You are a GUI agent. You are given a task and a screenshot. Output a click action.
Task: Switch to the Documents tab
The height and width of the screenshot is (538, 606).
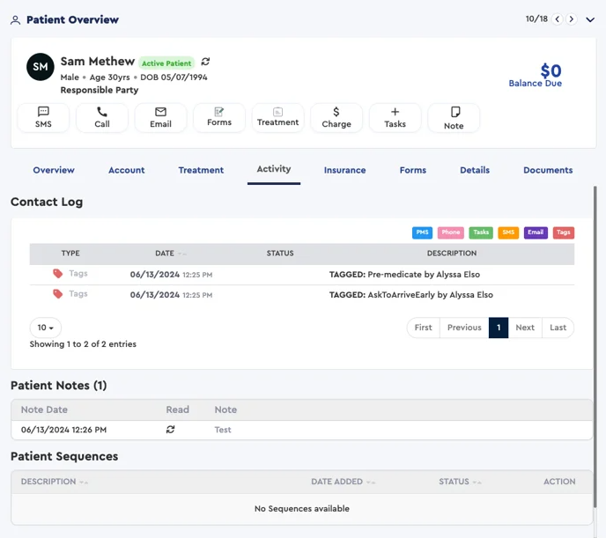coord(548,170)
